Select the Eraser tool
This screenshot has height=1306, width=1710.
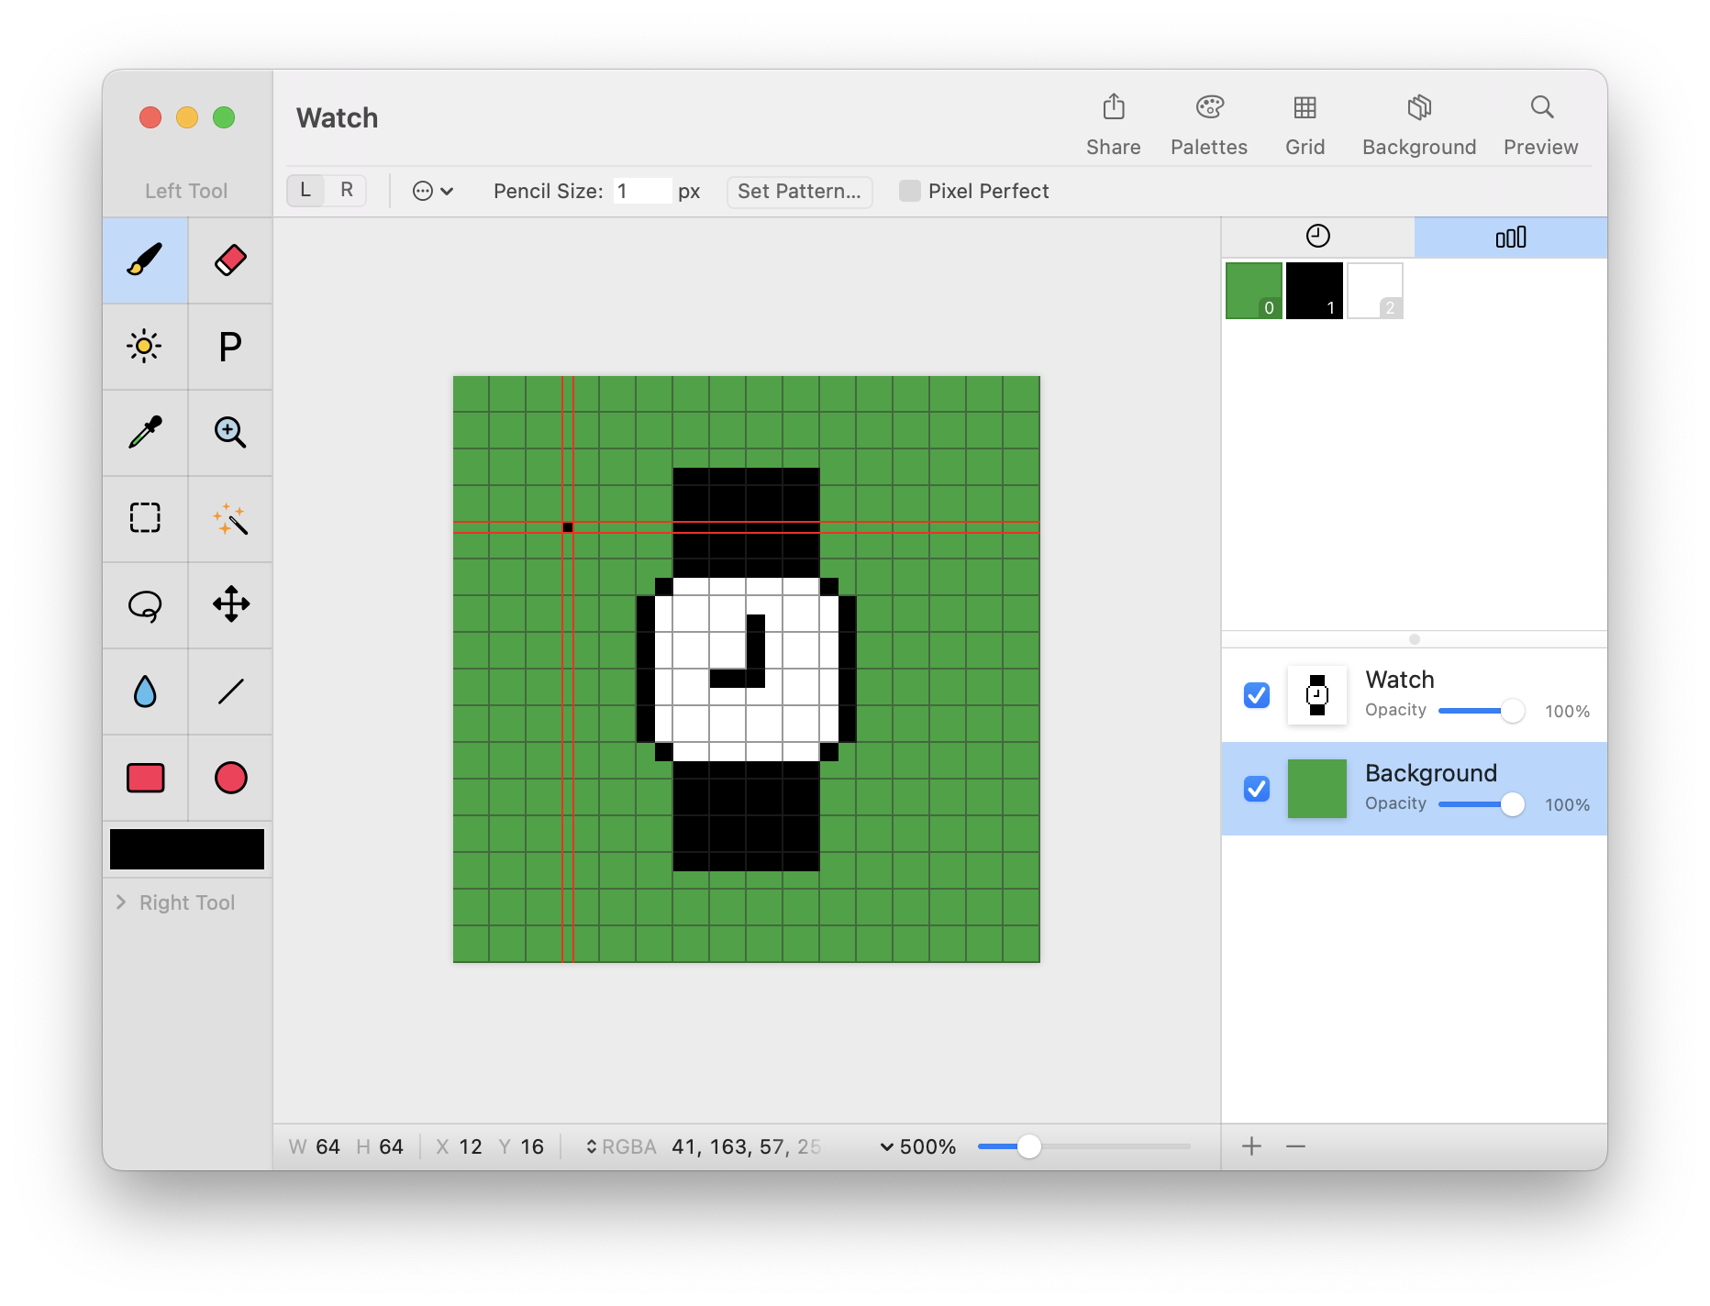230,260
